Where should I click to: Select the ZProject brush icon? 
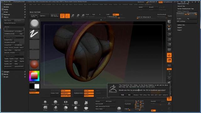pyautogui.click(x=45, y=108)
